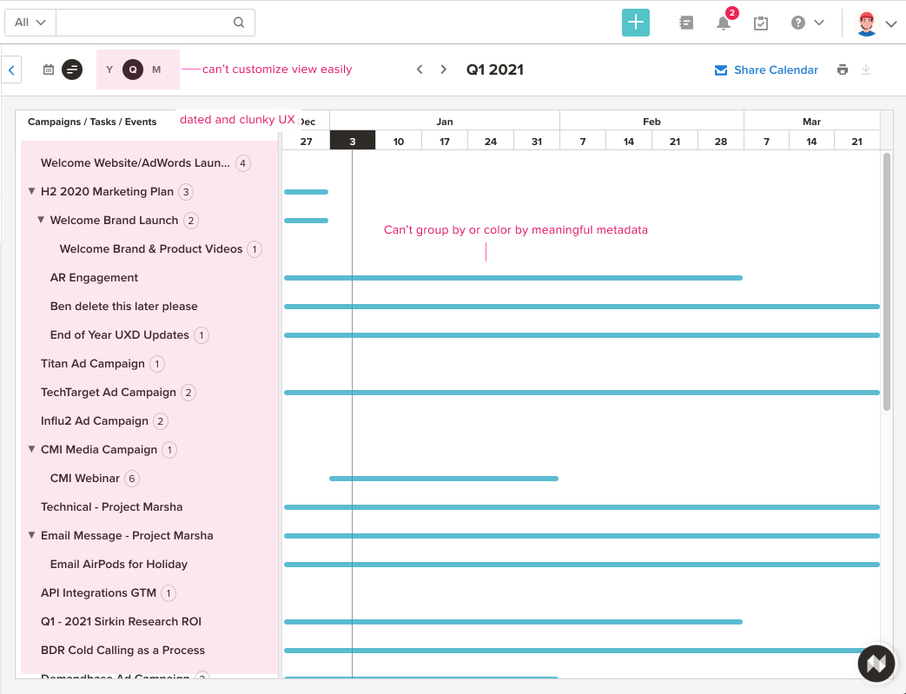
Task: Click the help question mark icon
Action: pos(798,23)
